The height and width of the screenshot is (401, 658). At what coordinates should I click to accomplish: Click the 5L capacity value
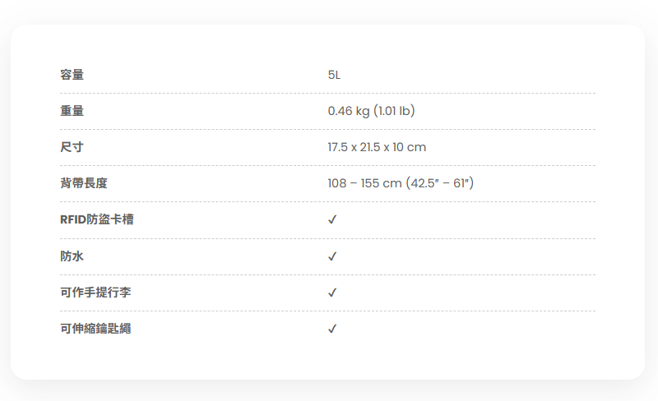tap(334, 75)
